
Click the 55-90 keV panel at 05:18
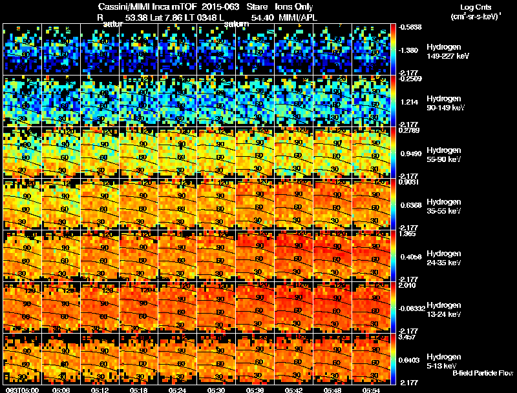point(139,152)
